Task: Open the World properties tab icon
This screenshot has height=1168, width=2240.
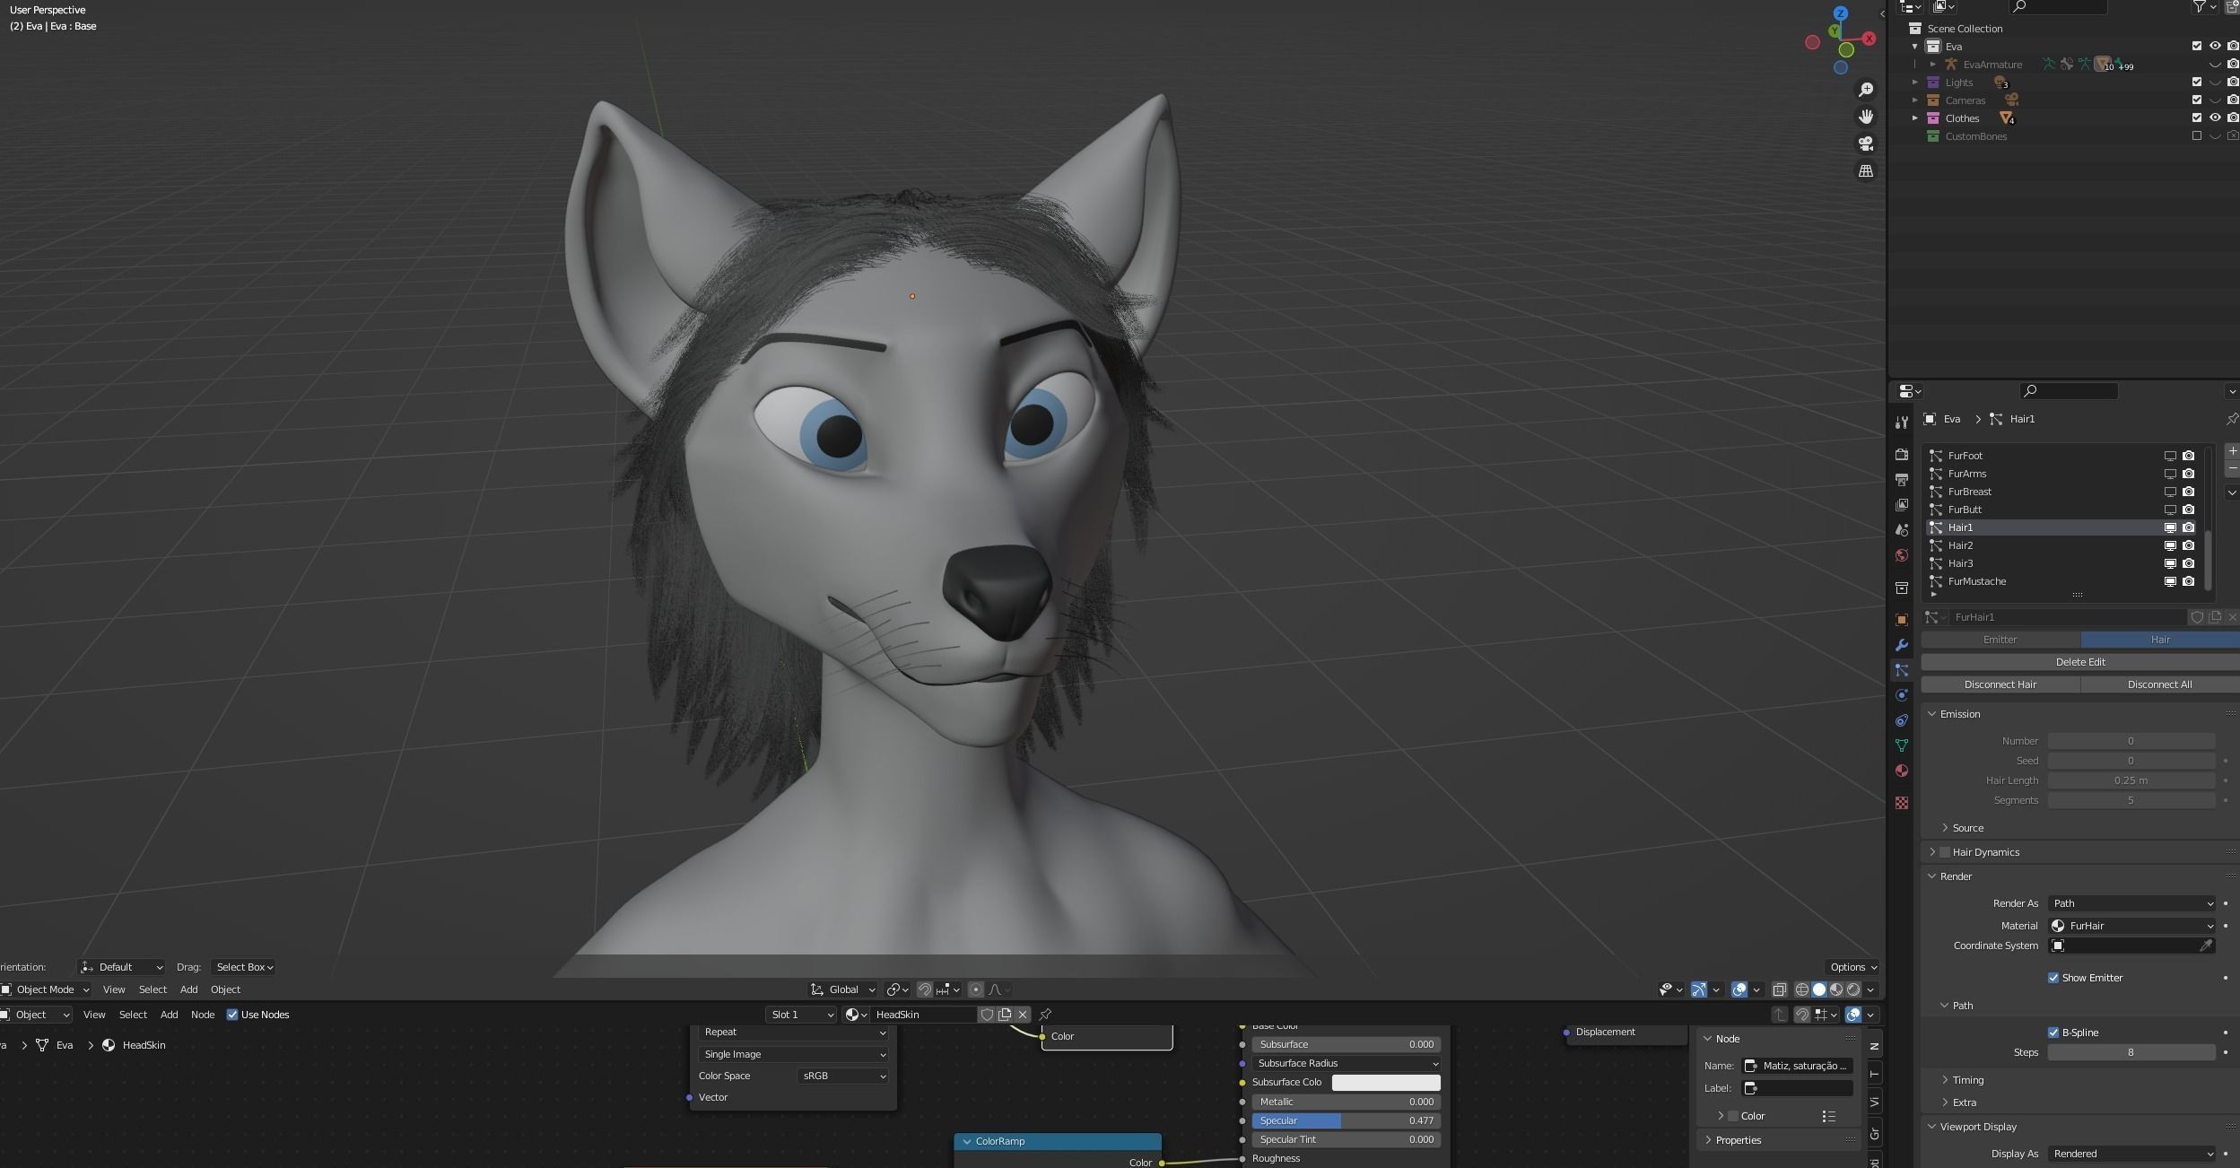Action: coord(1901,555)
